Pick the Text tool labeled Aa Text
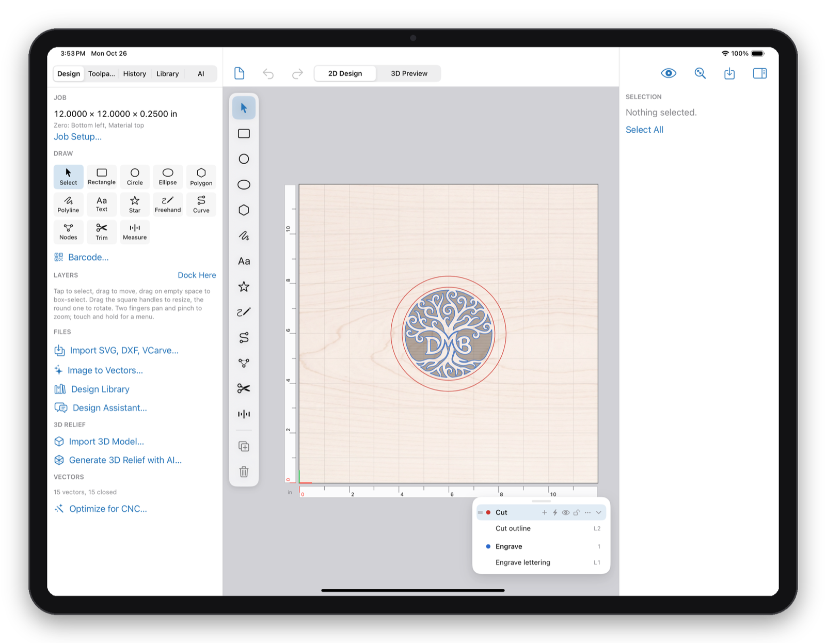The height and width of the screenshot is (643, 826). (102, 204)
